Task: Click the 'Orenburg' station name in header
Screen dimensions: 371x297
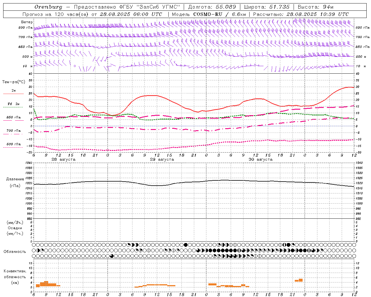Action: click(x=48, y=7)
